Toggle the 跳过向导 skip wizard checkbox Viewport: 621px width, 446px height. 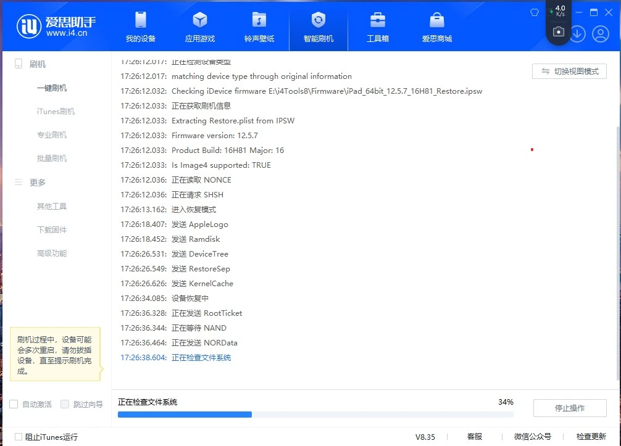pos(65,405)
